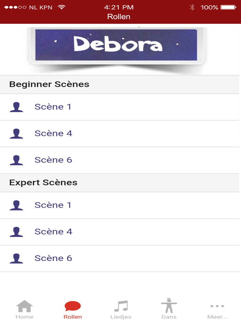Tap the Debora banner image
241x321 pixels.
117,46
